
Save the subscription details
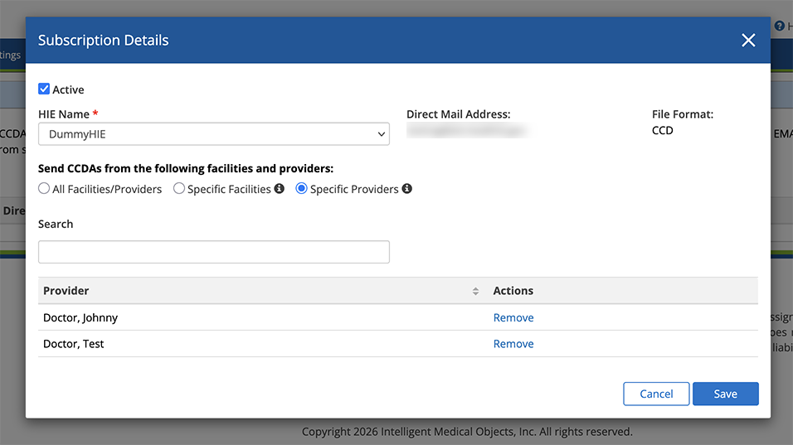tap(725, 394)
